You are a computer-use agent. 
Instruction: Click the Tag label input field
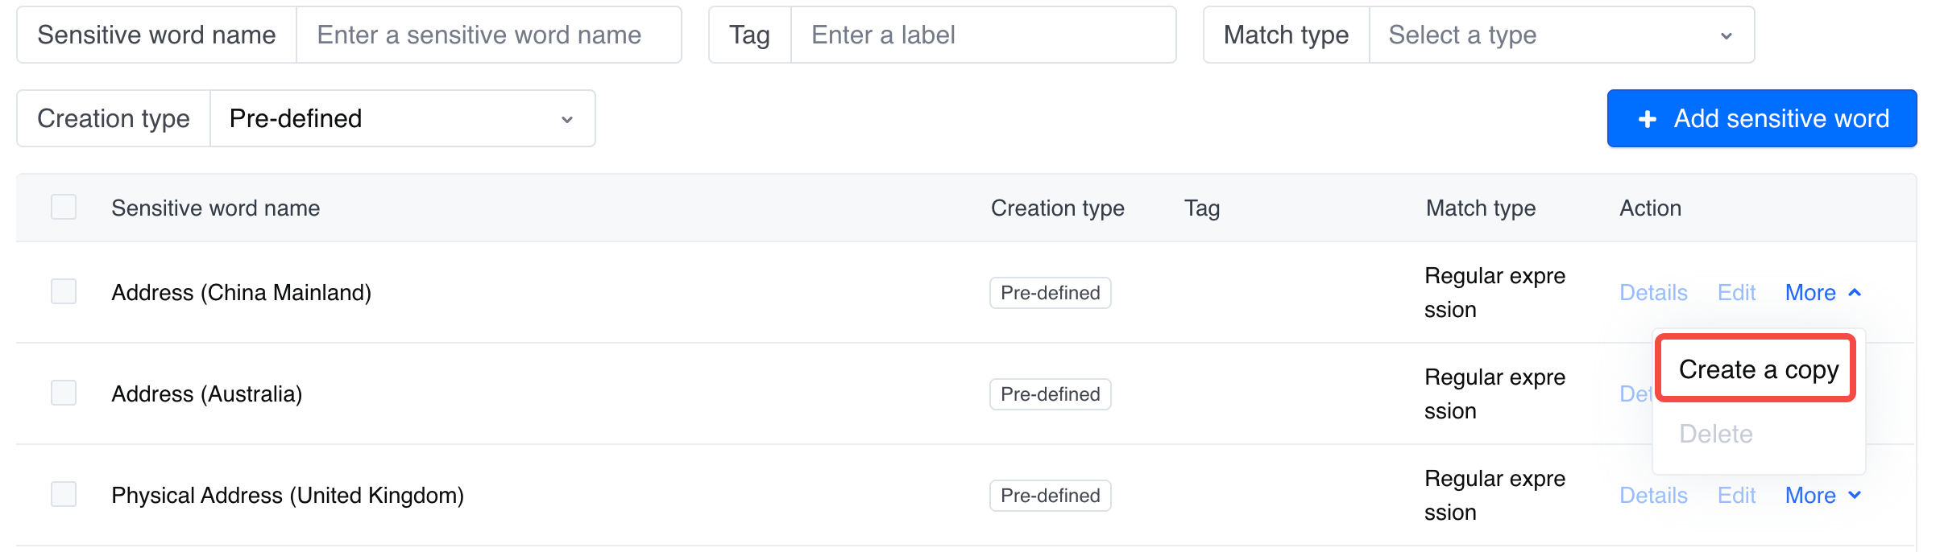point(983,35)
